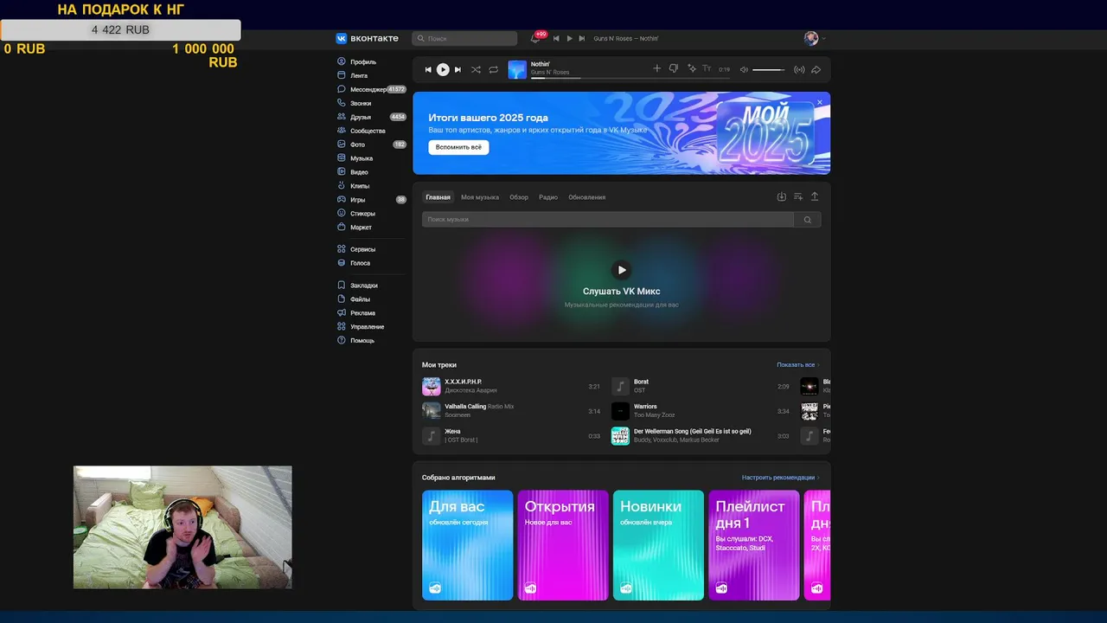
Task: Click the top Поиск search field
Action: (x=464, y=38)
